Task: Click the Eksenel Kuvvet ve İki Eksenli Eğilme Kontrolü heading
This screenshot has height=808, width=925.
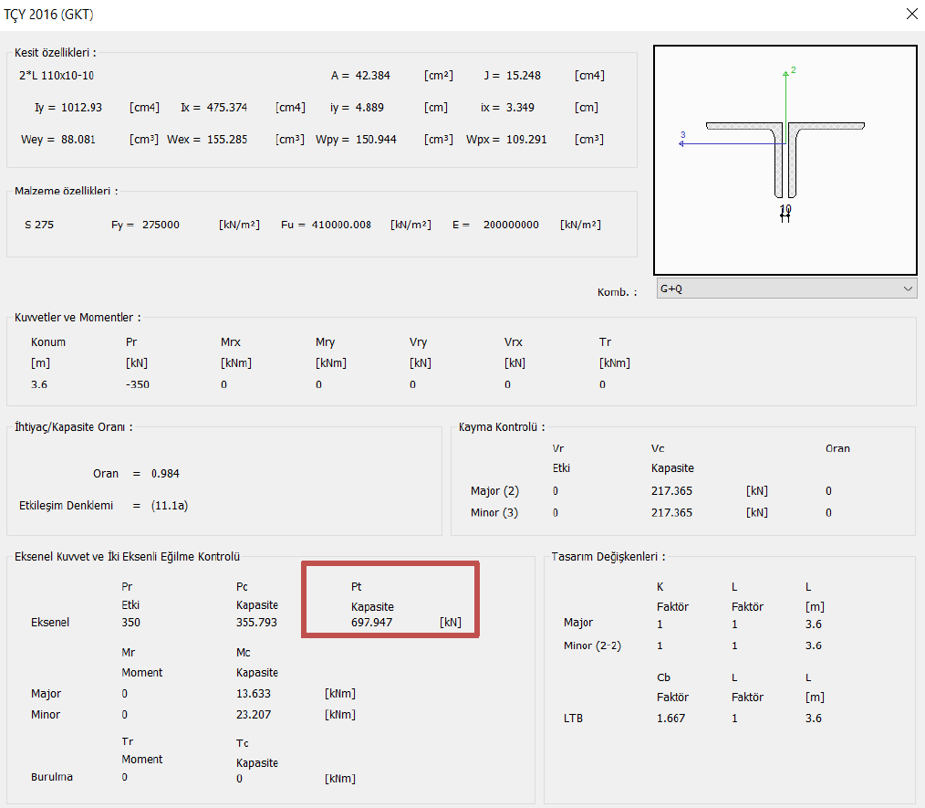Action: tap(127, 557)
